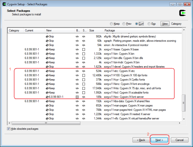The height and width of the screenshot is (147, 193).
Task: Cycle action icon for xorg-x11-etc
Action: click(47, 71)
